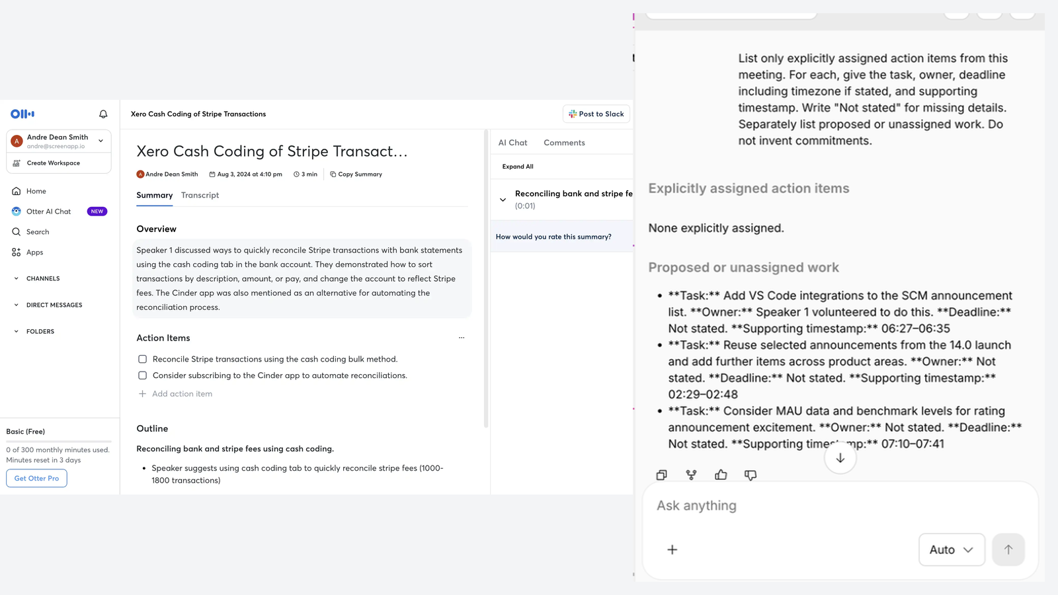Click the Add action item text
The image size is (1058, 595).
182,393
